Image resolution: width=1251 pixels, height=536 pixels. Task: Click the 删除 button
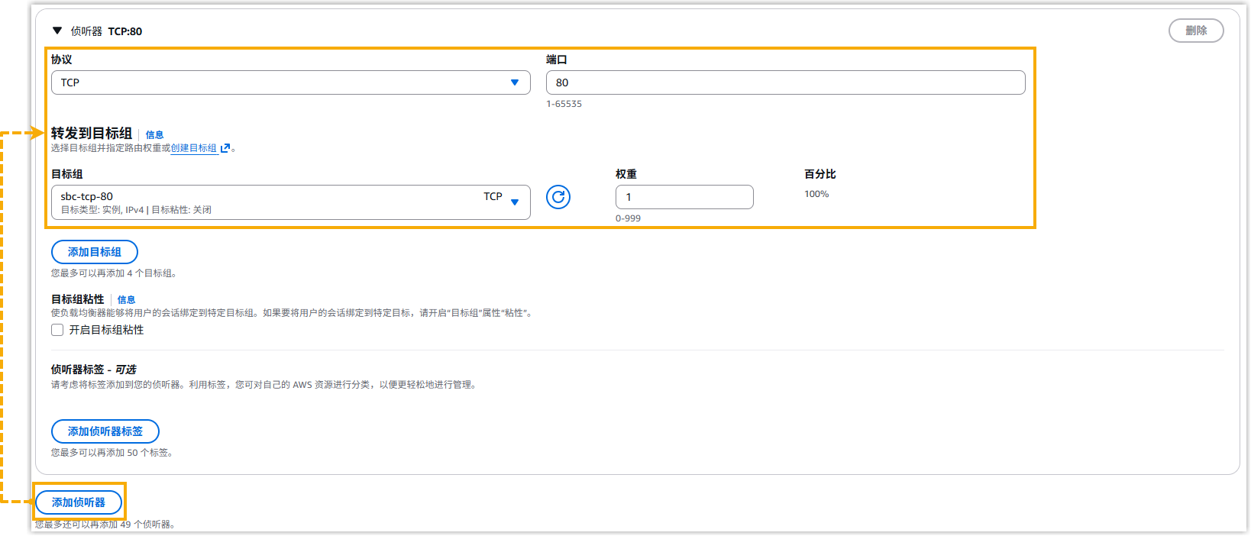click(x=1195, y=31)
